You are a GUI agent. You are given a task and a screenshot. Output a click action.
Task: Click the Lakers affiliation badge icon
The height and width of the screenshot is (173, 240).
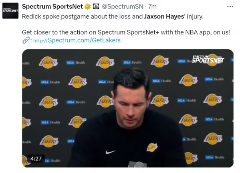[96, 6]
